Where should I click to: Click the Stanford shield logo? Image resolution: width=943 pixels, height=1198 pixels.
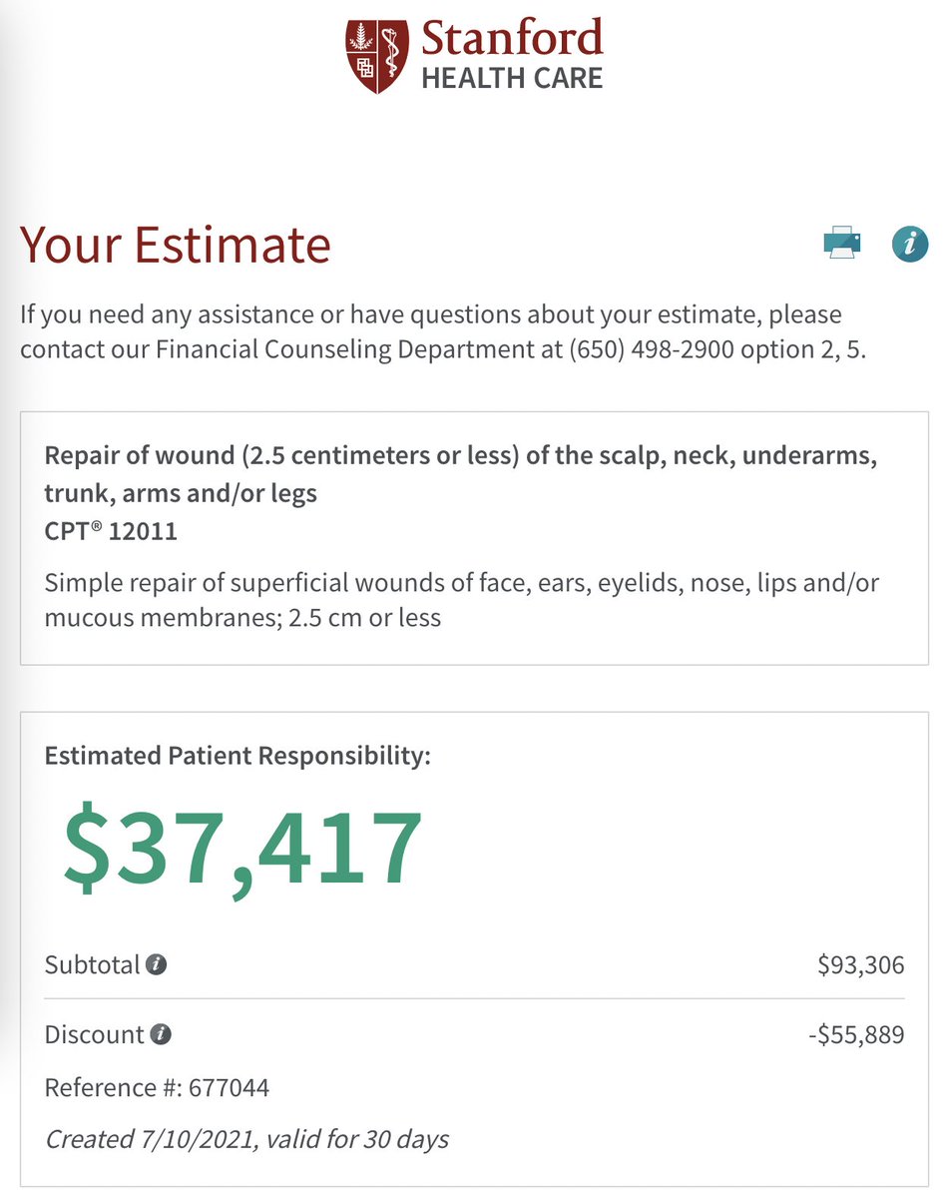(377, 55)
